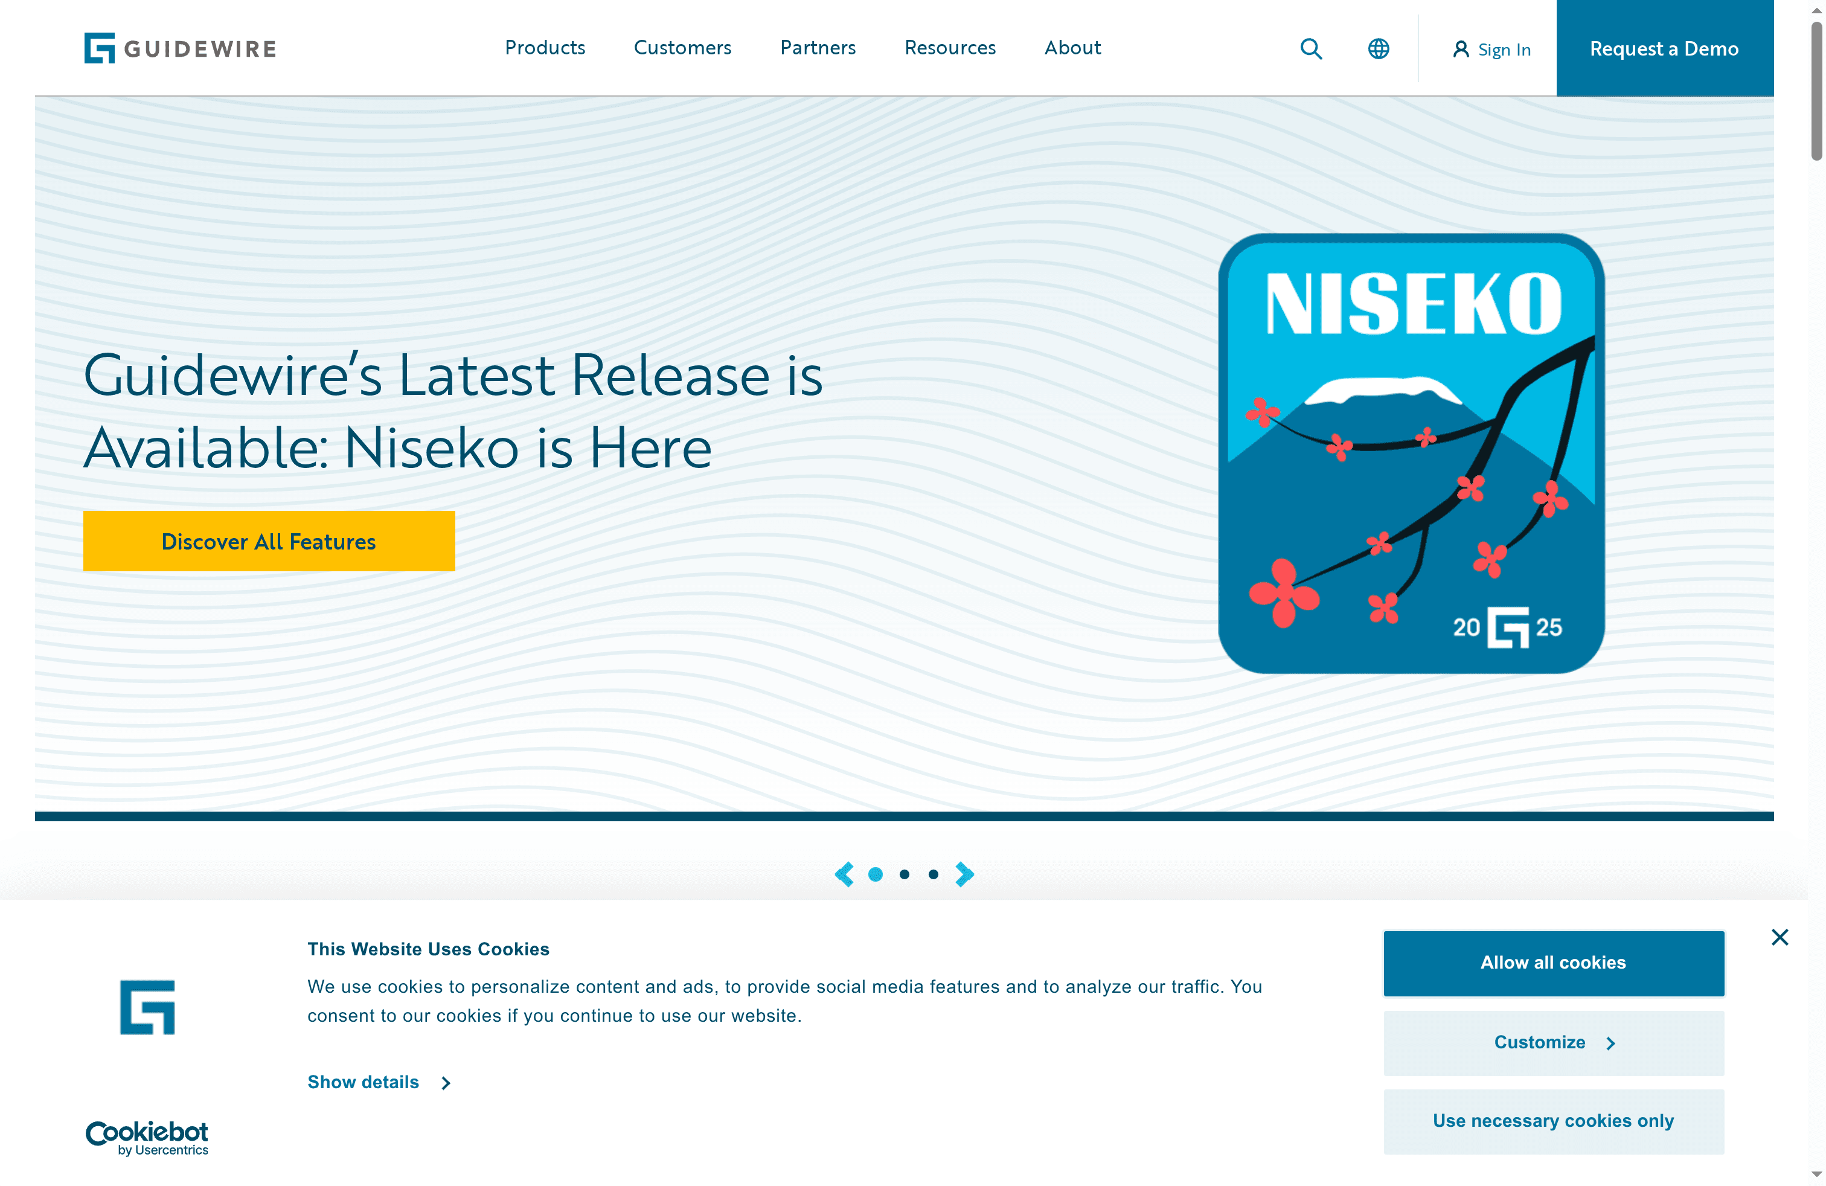
Task: Open the Customize cookies options
Action: [x=1554, y=1042]
